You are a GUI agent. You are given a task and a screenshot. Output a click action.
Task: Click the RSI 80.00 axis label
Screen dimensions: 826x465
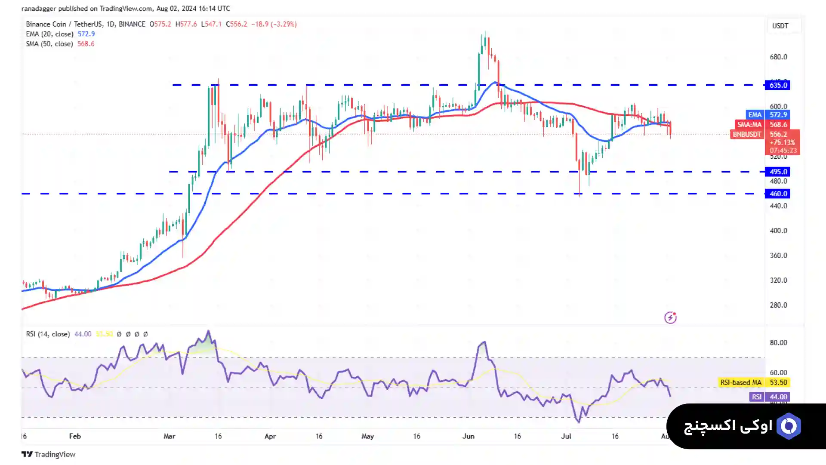[x=778, y=343]
